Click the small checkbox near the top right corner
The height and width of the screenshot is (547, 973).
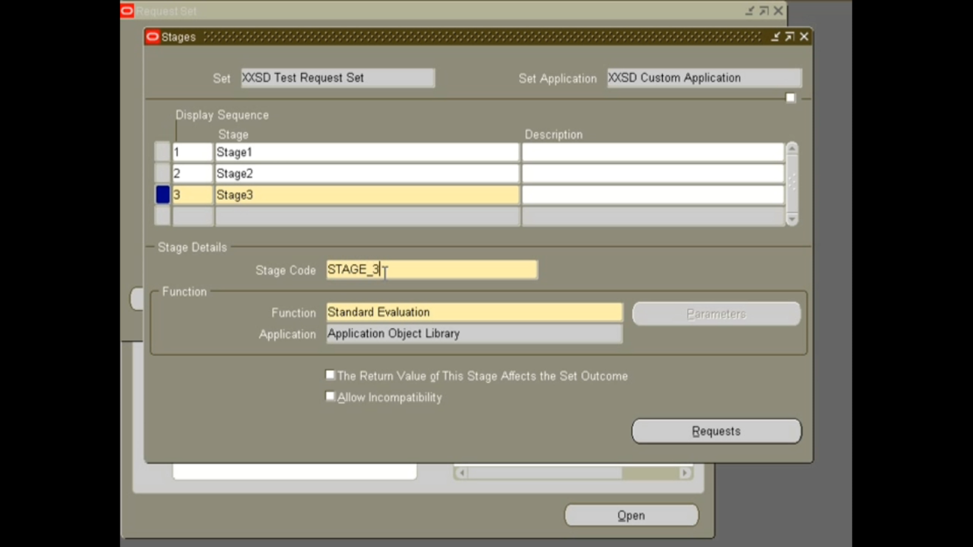point(791,97)
